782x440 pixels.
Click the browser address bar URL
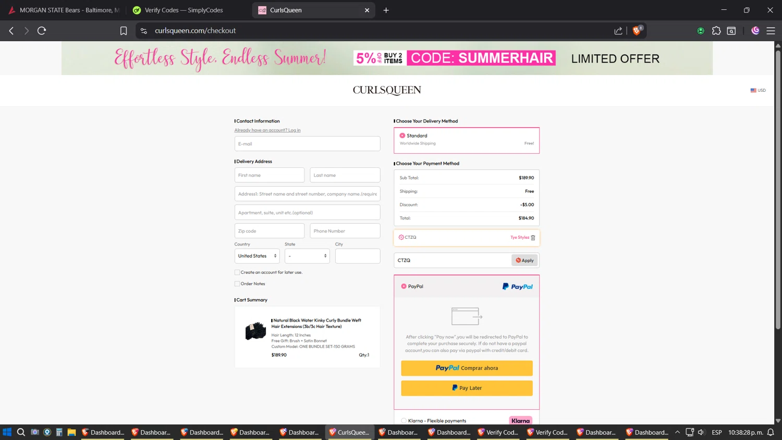tap(195, 31)
